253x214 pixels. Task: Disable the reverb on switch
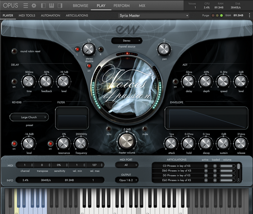[x=14, y=144]
